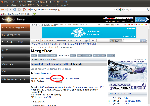This screenshot has height=106, width=150.
Task: Click the Hatena bookmark users badge
Action: [110, 18]
